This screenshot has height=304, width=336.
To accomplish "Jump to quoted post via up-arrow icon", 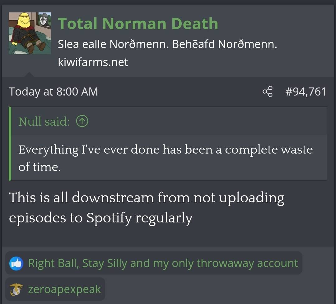I will pyautogui.click(x=82, y=121).
